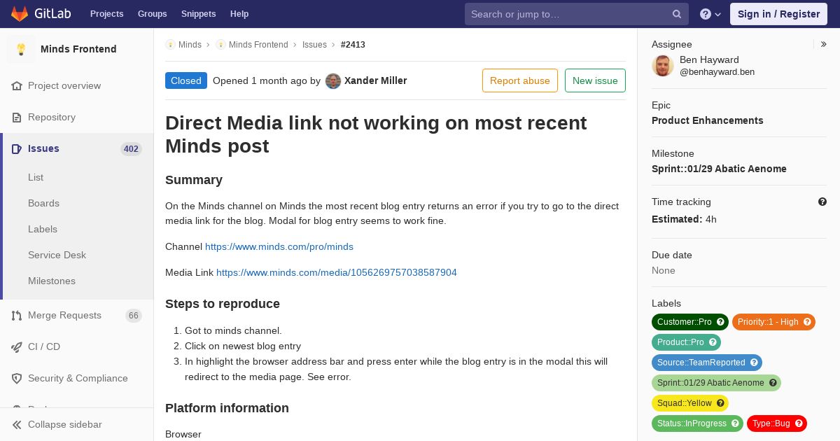Select the Type::Bug label
Image resolution: width=840 pixels, height=441 pixels.
click(x=771, y=423)
